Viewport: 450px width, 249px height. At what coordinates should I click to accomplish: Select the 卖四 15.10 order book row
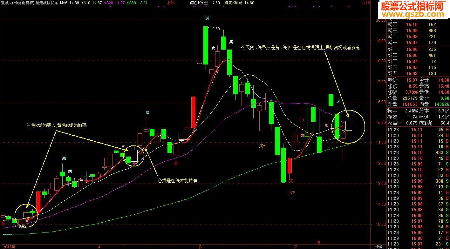pyautogui.click(x=418, y=24)
